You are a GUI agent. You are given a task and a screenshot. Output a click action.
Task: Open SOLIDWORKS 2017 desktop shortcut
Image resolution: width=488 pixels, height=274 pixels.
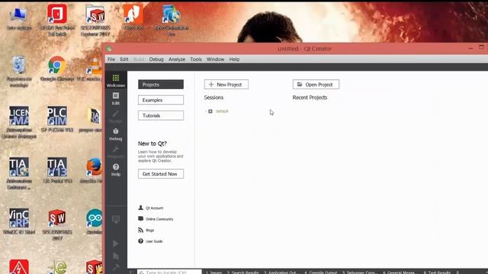coord(57,225)
